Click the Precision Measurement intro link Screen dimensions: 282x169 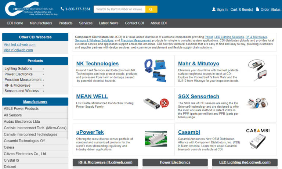[x=136, y=40]
